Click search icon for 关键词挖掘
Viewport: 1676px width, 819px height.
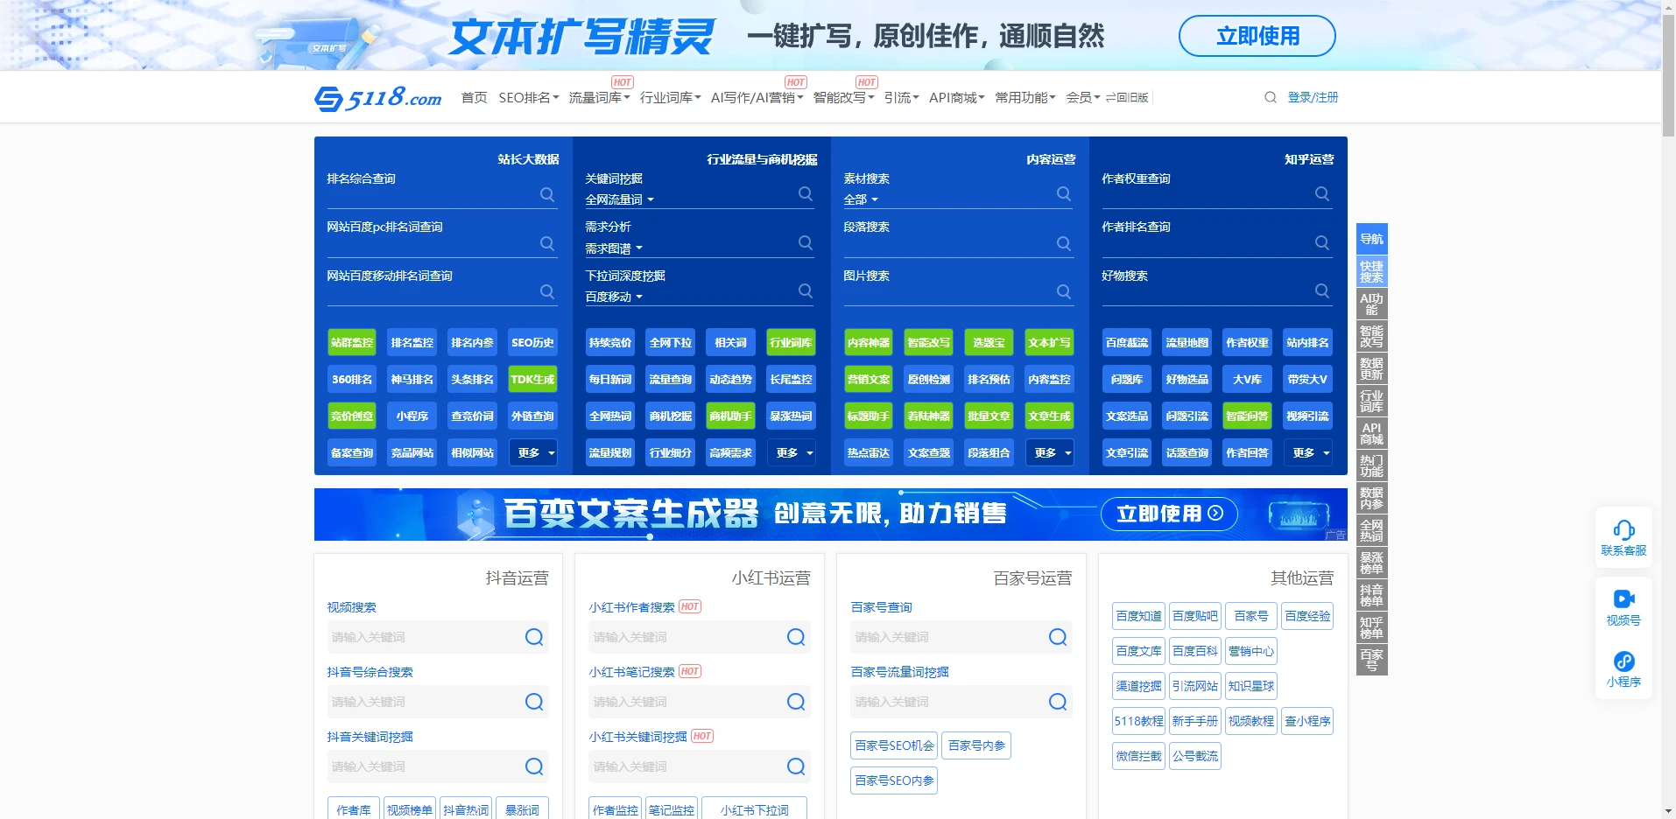[x=806, y=194]
